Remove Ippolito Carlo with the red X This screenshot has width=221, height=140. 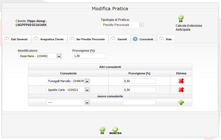pyautogui.click(x=181, y=90)
